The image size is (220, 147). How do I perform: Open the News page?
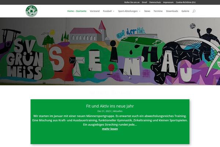tap(147, 11)
